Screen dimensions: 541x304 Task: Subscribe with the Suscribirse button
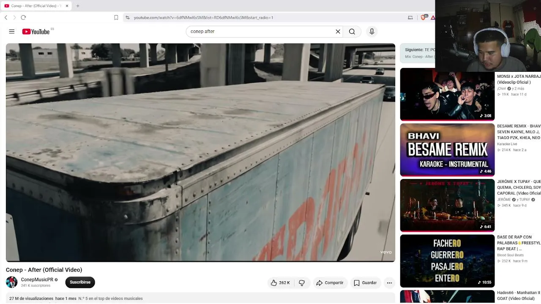[80, 282]
